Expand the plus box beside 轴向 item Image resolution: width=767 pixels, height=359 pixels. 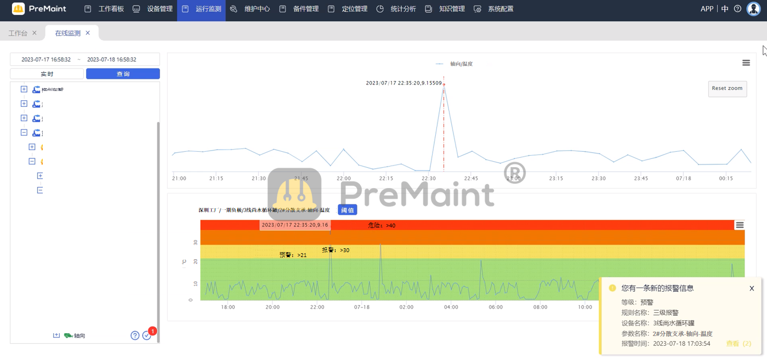[56, 335]
